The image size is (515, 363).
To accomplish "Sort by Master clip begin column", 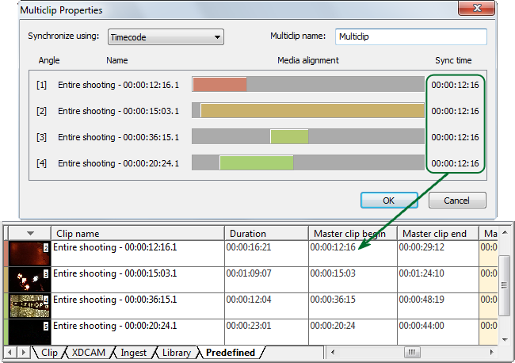I will click(353, 234).
